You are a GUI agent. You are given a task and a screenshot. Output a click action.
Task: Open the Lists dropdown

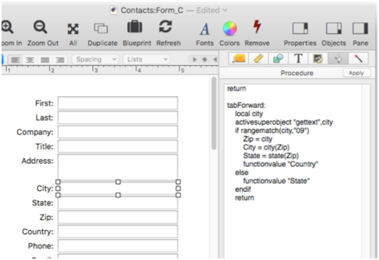[x=147, y=60]
